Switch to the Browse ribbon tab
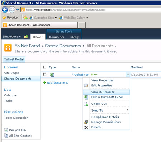Image resolution: width=161 pixels, height=142 pixels. 38,37
